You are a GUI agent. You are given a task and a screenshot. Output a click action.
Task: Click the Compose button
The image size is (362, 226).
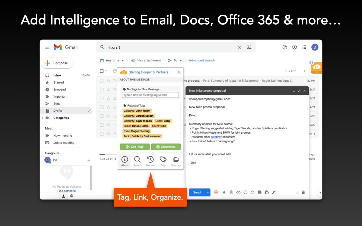57,63
